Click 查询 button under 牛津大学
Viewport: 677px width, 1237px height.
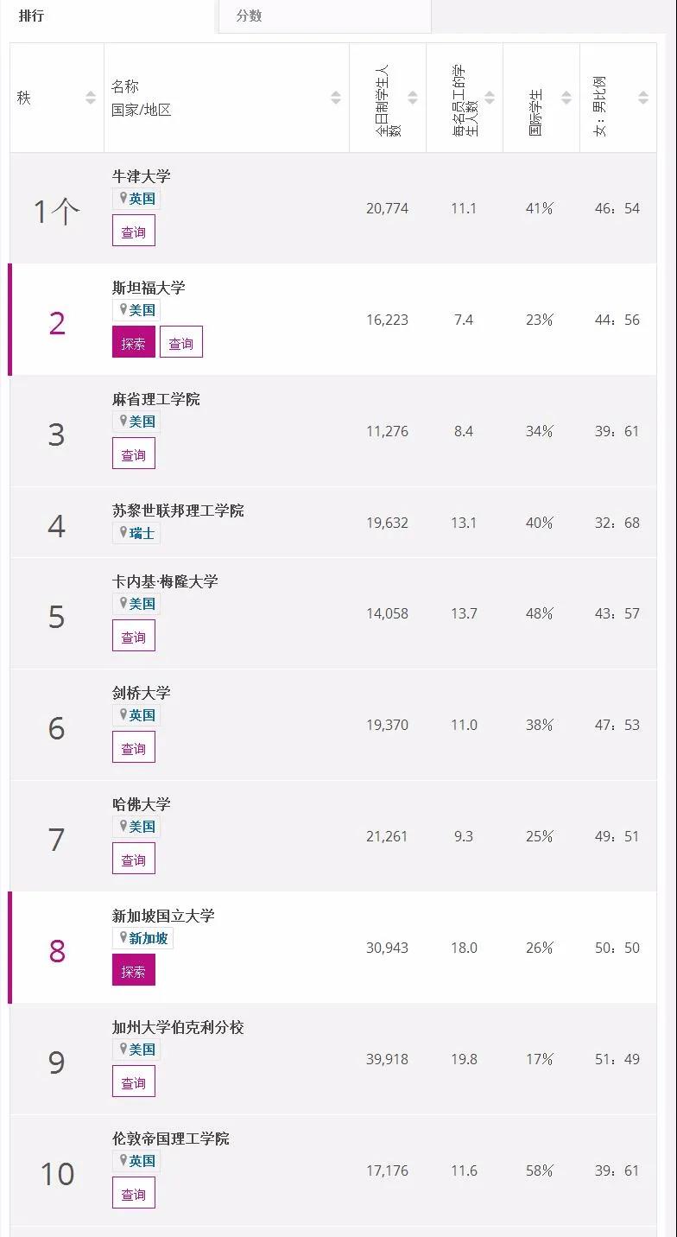click(134, 231)
